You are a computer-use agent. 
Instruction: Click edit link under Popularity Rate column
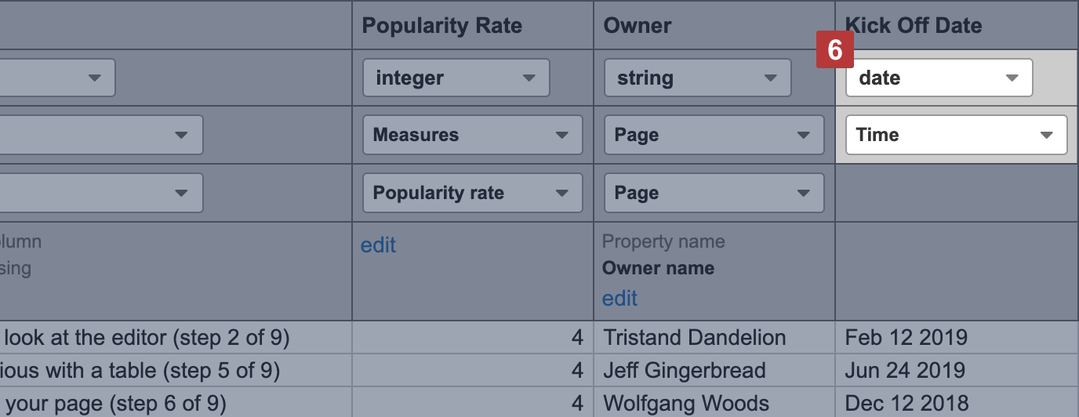click(378, 245)
